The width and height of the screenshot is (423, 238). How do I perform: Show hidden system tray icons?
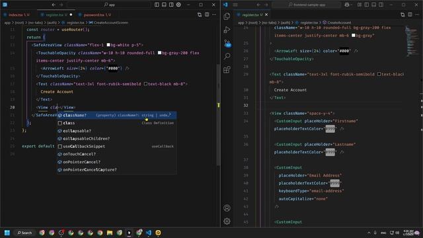click(369, 233)
